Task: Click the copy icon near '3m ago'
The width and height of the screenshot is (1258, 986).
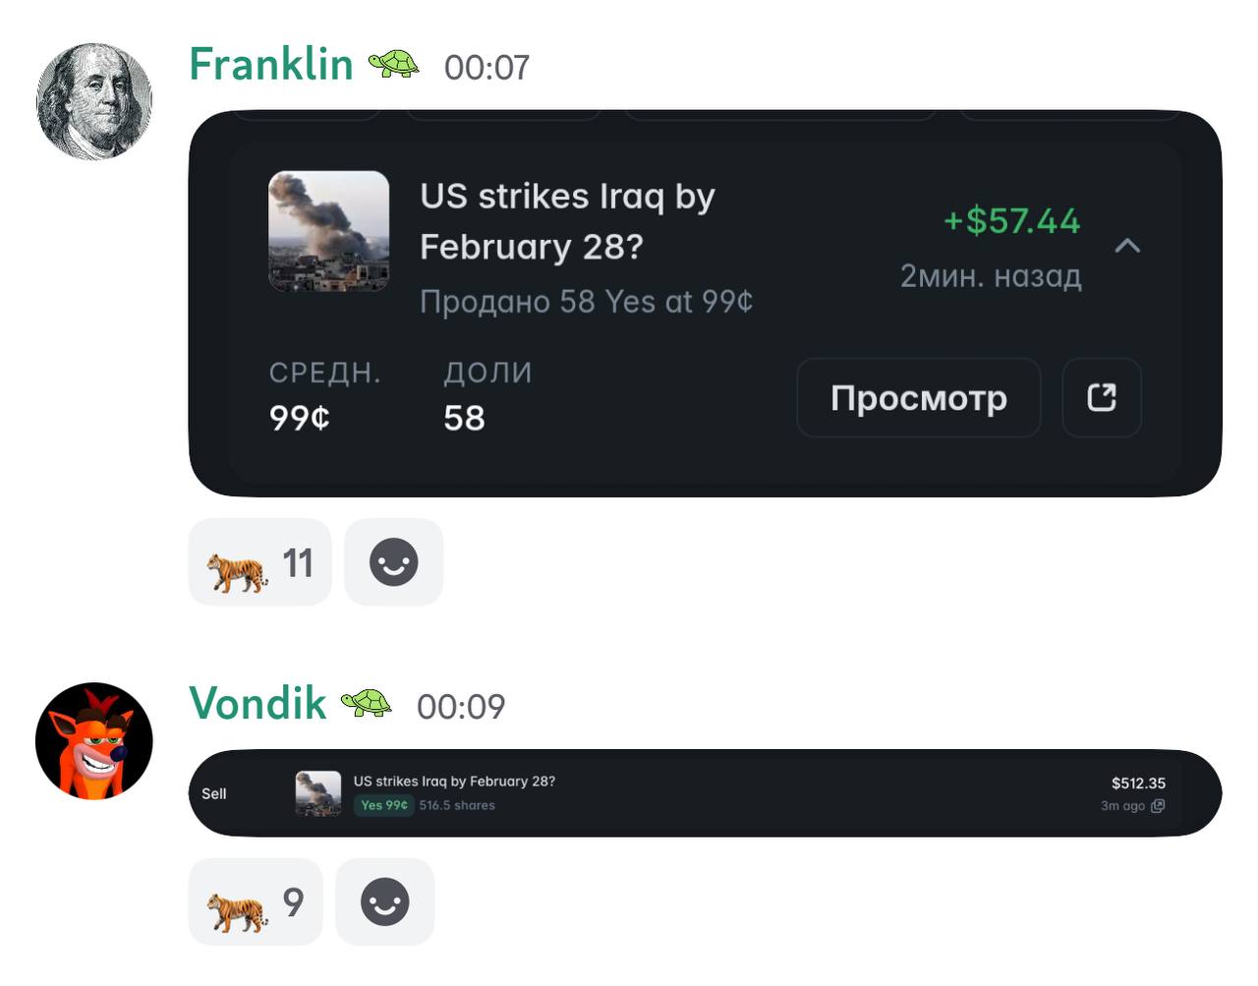Action: (1158, 806)
